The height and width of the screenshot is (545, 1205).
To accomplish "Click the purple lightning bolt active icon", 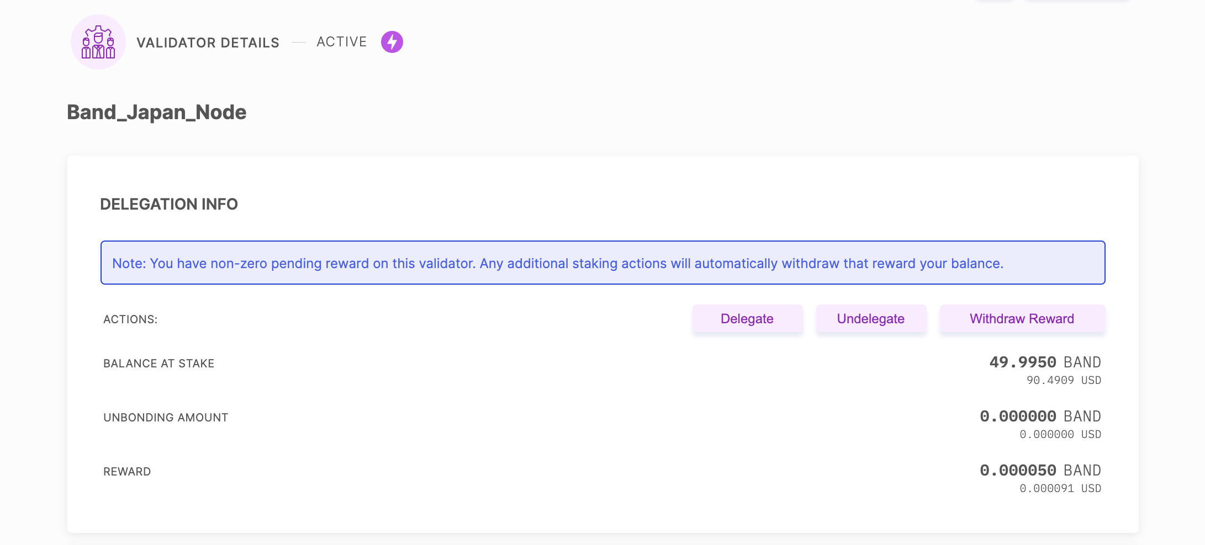I will point(392,42).
